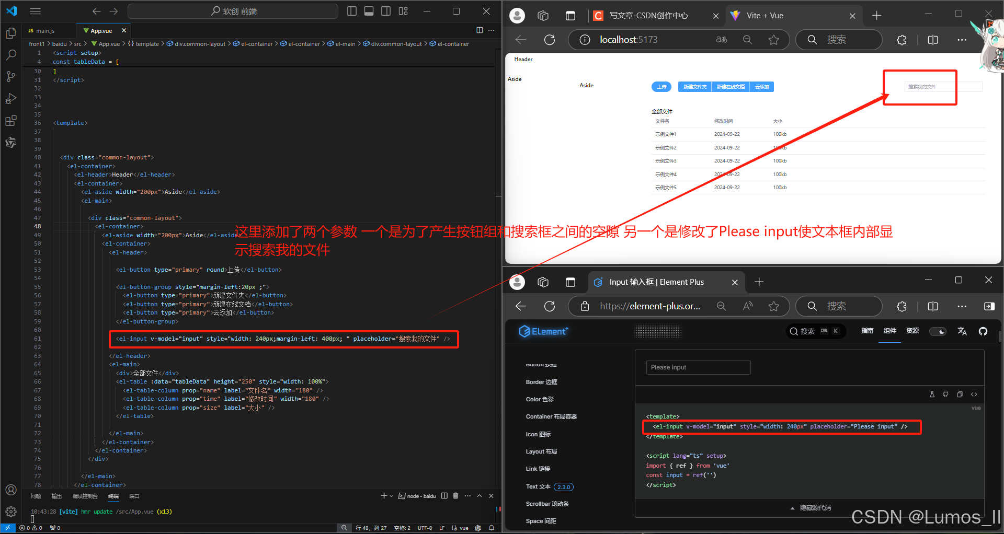Open VS Code editor more actions menu
Screen dimensions: 1004x534
(x=492, y=30)
